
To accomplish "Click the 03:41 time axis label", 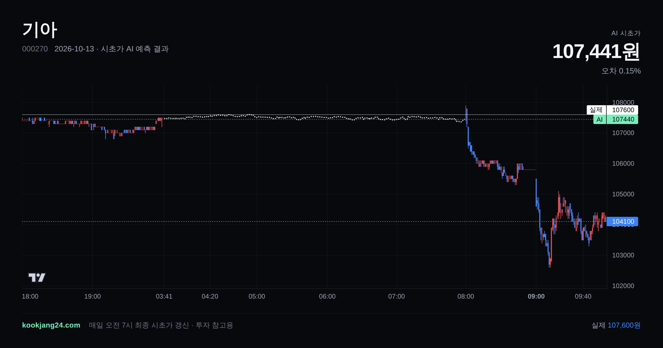I will point(164,296).
